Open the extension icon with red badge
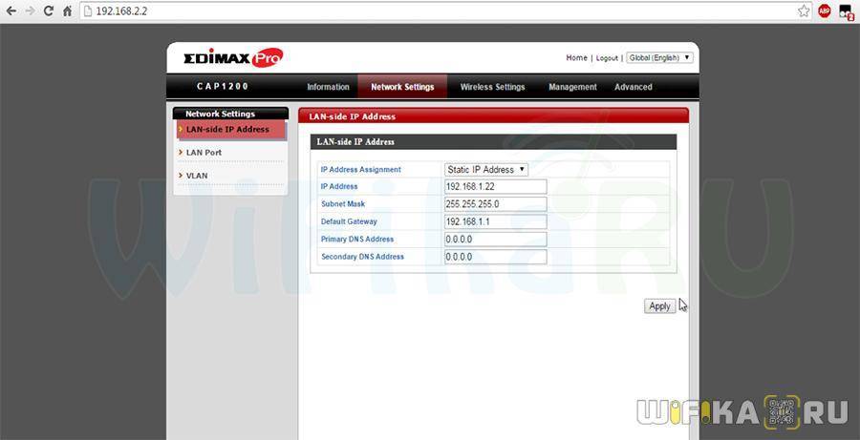The height and width of the screenshot is (440, 860). [847, 12]
